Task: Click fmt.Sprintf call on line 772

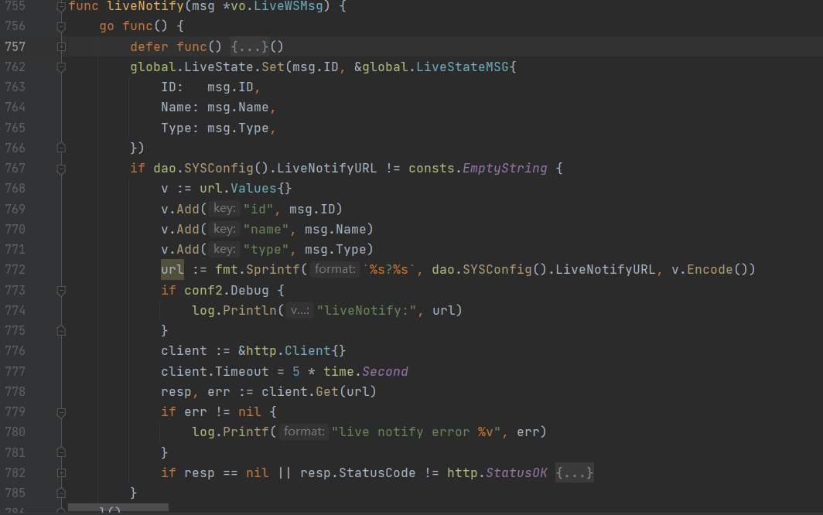Action: coord(257,270)
